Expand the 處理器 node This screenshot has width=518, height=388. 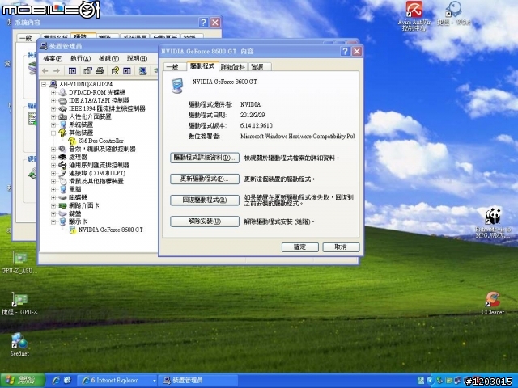tap(53, 157)
